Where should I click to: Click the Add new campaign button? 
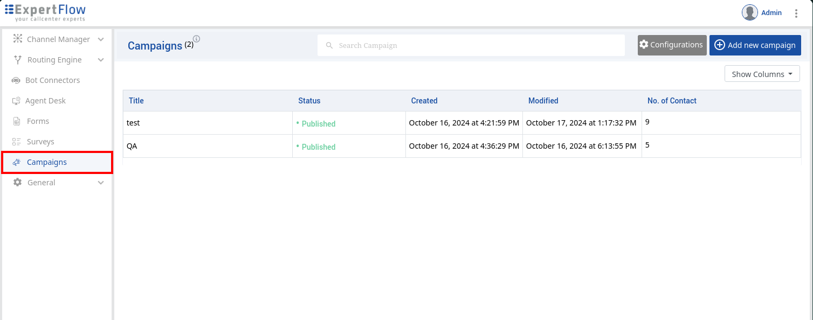click(x=755, y=45)
